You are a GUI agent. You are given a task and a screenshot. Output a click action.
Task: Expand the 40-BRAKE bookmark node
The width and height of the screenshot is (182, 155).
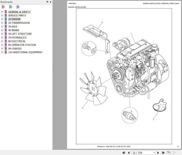(x=2, y=30)
